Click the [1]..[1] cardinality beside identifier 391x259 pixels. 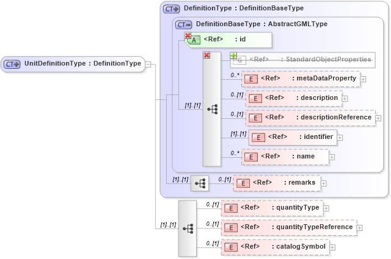point(239,134)
